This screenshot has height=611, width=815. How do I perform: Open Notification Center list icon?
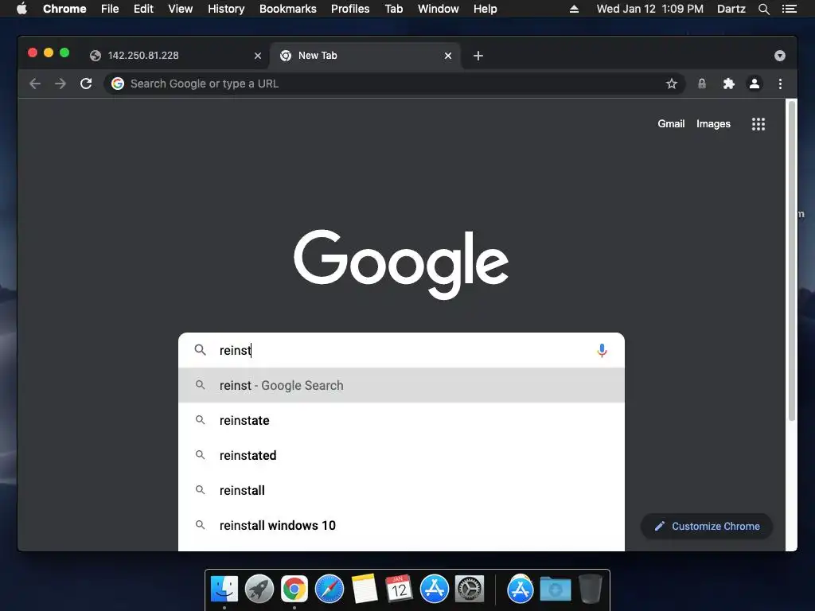[789, 9]
